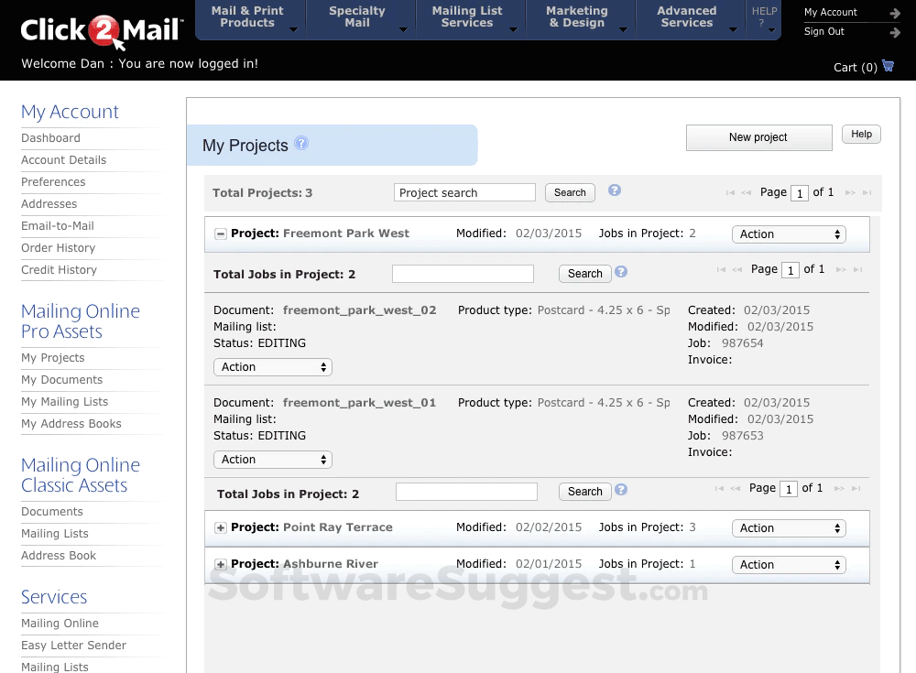Expand the Ashburne River project

tap(220, 564)
